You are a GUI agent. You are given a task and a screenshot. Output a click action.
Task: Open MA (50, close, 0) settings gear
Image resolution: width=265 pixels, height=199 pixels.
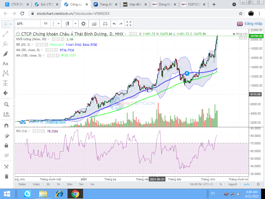[x=52, y=50]
